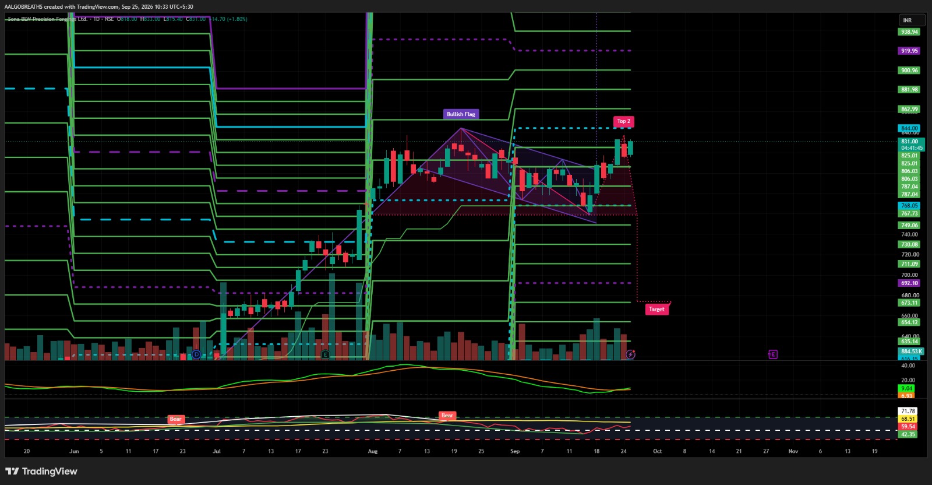This screenshot has width=932, height=485.
Task: Click the purple upcoming earnings E icon
Action: (x=773, y=354)
